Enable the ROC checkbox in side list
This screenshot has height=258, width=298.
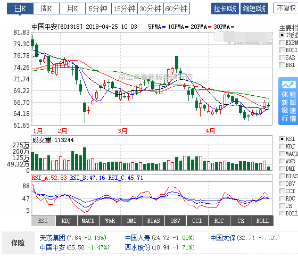[x=282, y=198]
